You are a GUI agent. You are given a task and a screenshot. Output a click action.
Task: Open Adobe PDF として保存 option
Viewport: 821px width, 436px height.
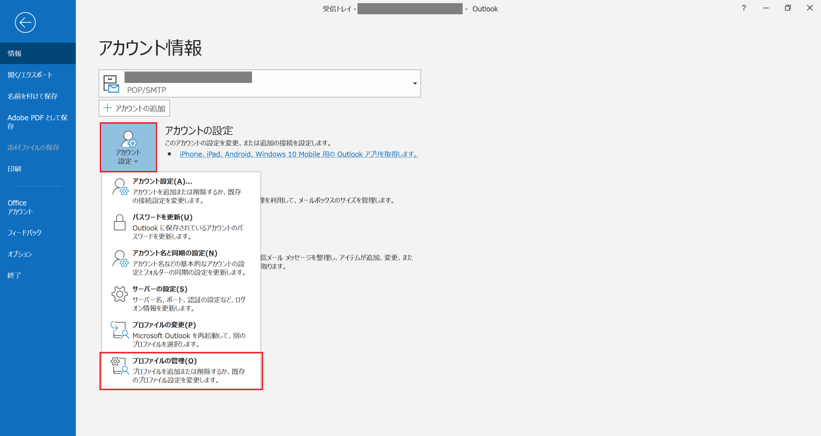36,122
